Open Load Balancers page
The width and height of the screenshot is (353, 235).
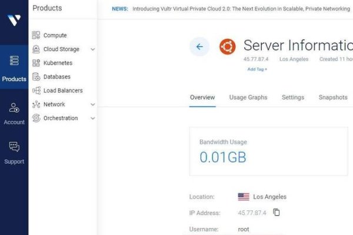coord(62,90)
